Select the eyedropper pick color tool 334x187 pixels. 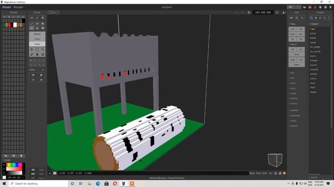pyautogui.click(x=32, y=55)
